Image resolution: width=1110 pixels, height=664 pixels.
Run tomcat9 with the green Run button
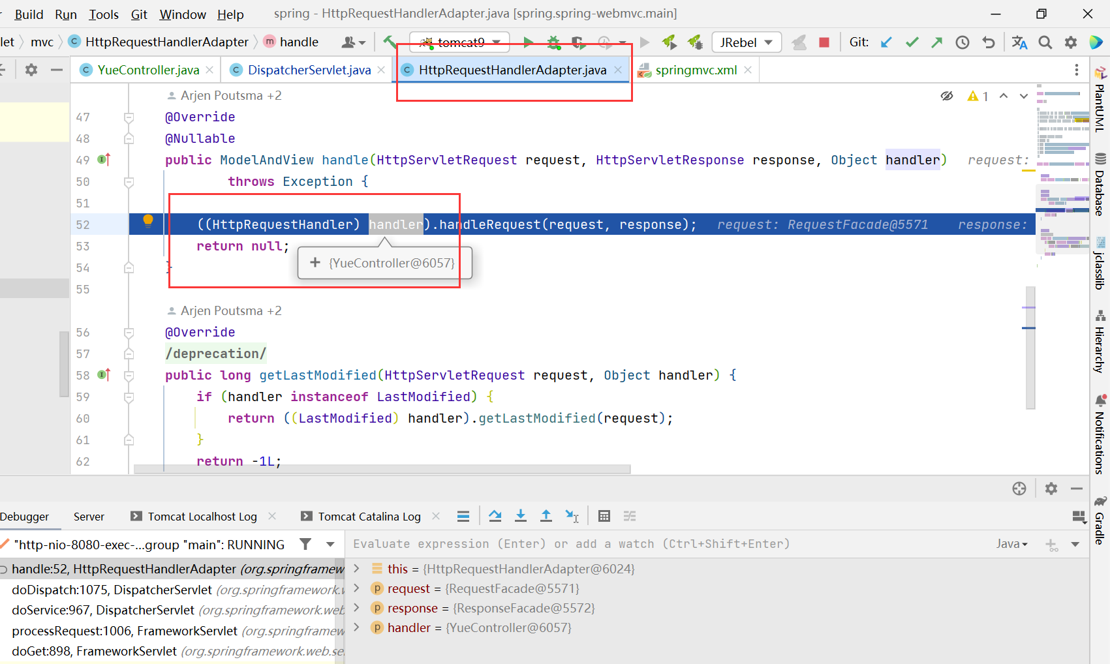click(528, 42)
